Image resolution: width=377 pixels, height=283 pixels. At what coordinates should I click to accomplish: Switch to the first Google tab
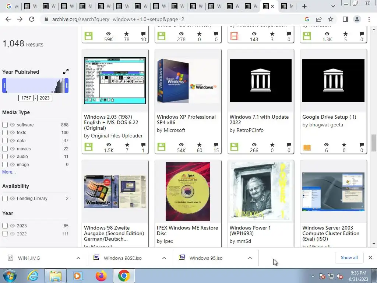point(12,7)
